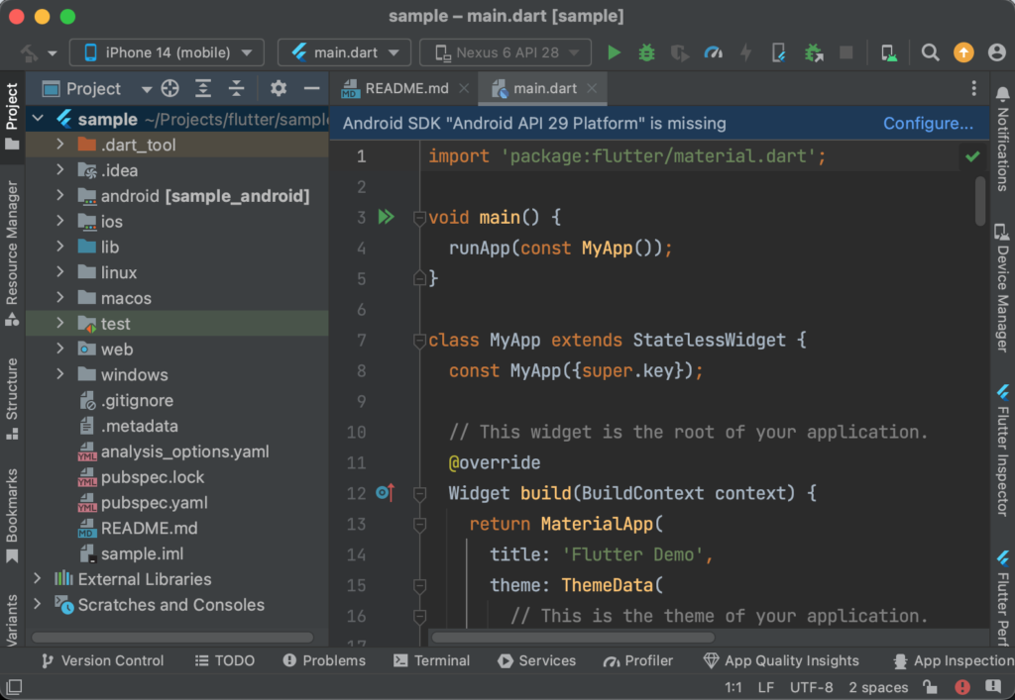Click LF line separator in status bar
Image resolution: width=1015 pixels, height=700 pixels.
[x=766, y=687]
